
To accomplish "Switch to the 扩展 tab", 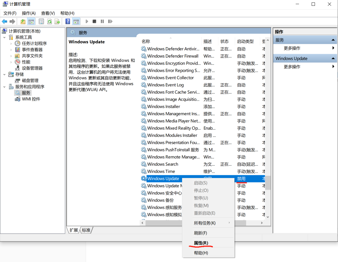I will [x=74, y=230].
